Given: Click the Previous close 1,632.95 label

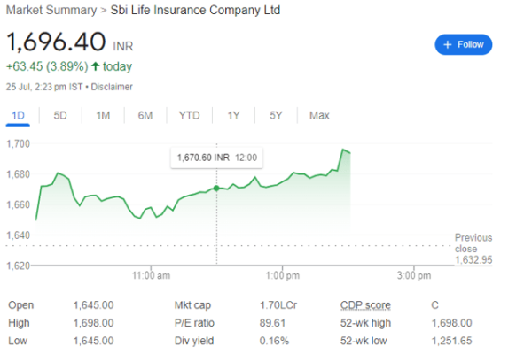Looking at the screenshot, I should (473, 249).
